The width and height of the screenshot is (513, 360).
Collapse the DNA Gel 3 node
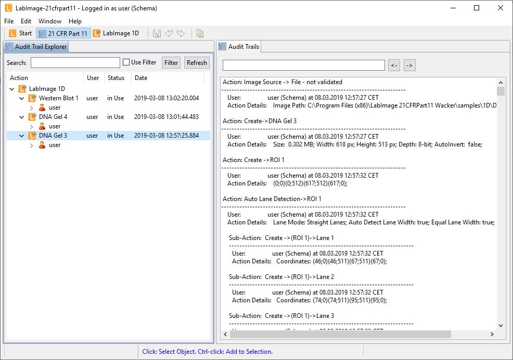coord(22,136)
